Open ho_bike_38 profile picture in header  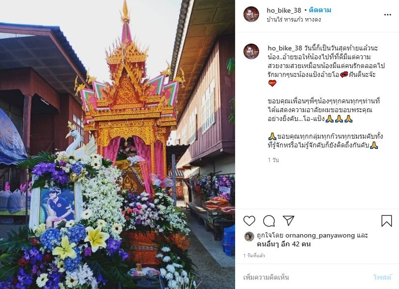point(251,14)
